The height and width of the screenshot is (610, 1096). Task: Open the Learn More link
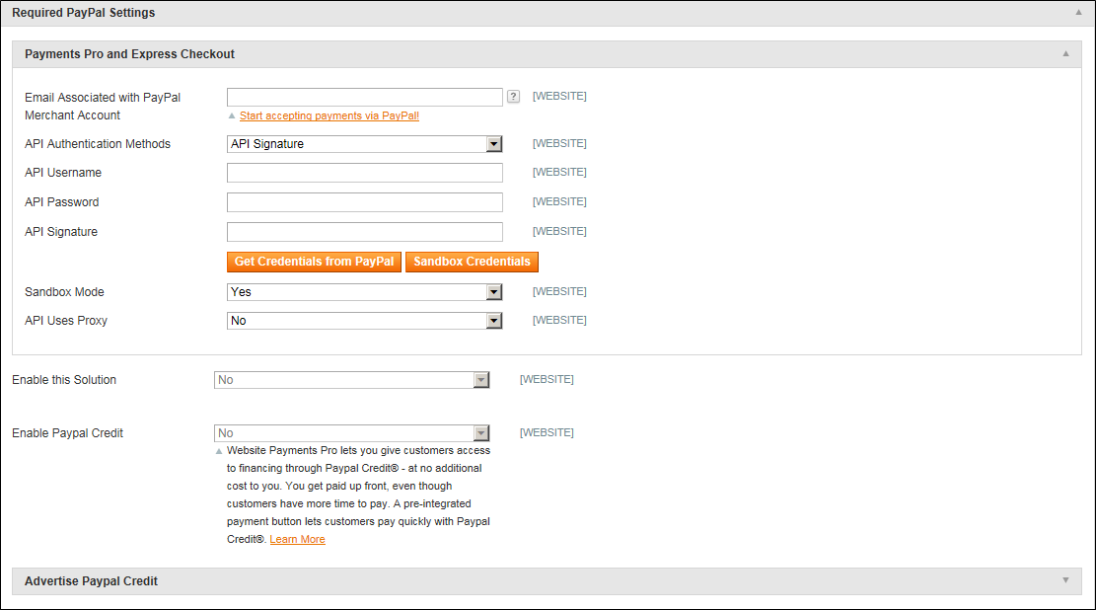[297, 539]
